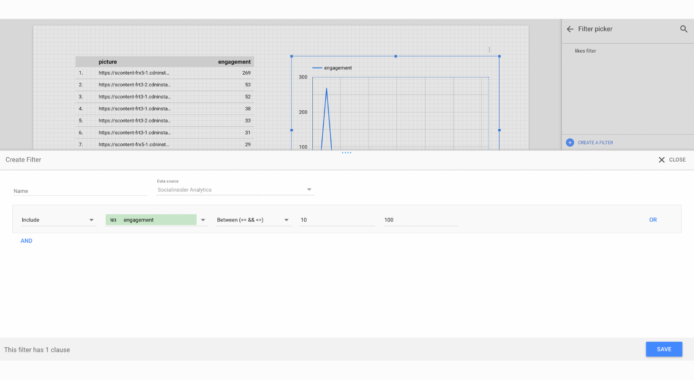The width and height of the screenshot is (694, 380).
Task: Click the engagement line spike in the chart
Action: coord(327,119)
